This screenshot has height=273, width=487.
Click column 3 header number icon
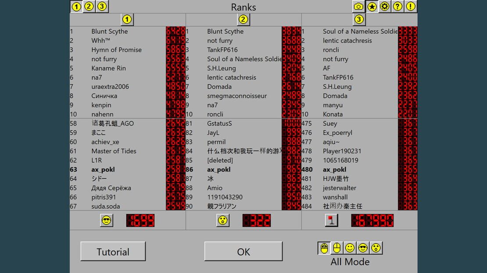click(x=359, y=20)
